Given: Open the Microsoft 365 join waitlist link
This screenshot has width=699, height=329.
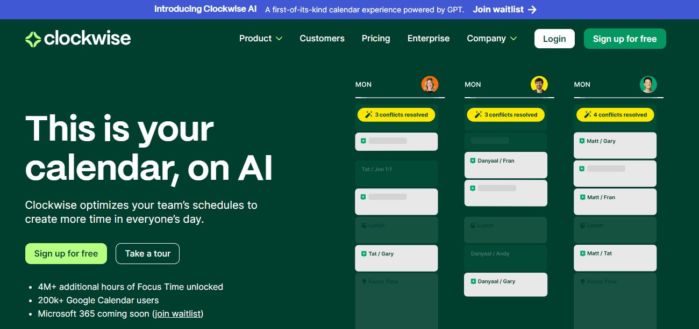Looking at the screenshot, I should [178, 313].
